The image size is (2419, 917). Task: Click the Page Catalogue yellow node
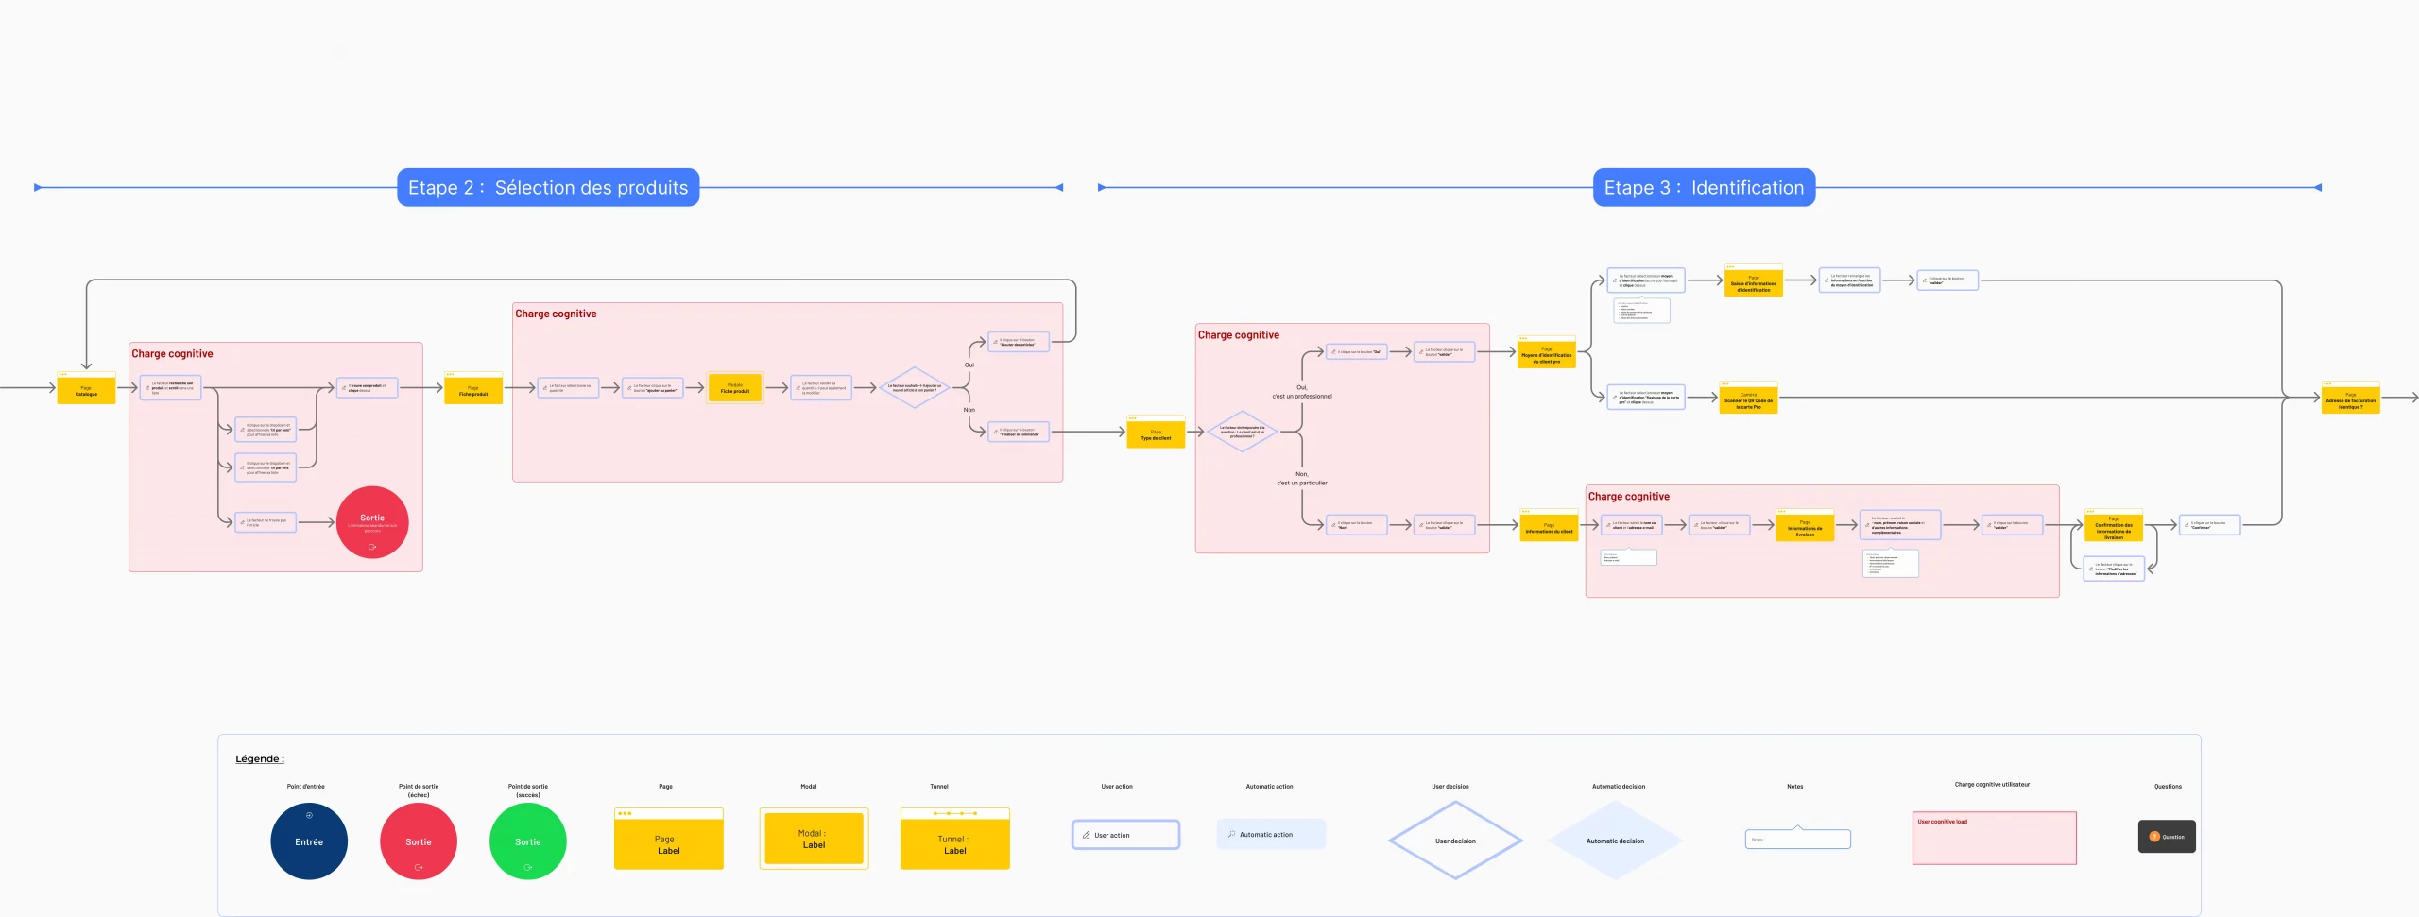click(x=86, y=388)
